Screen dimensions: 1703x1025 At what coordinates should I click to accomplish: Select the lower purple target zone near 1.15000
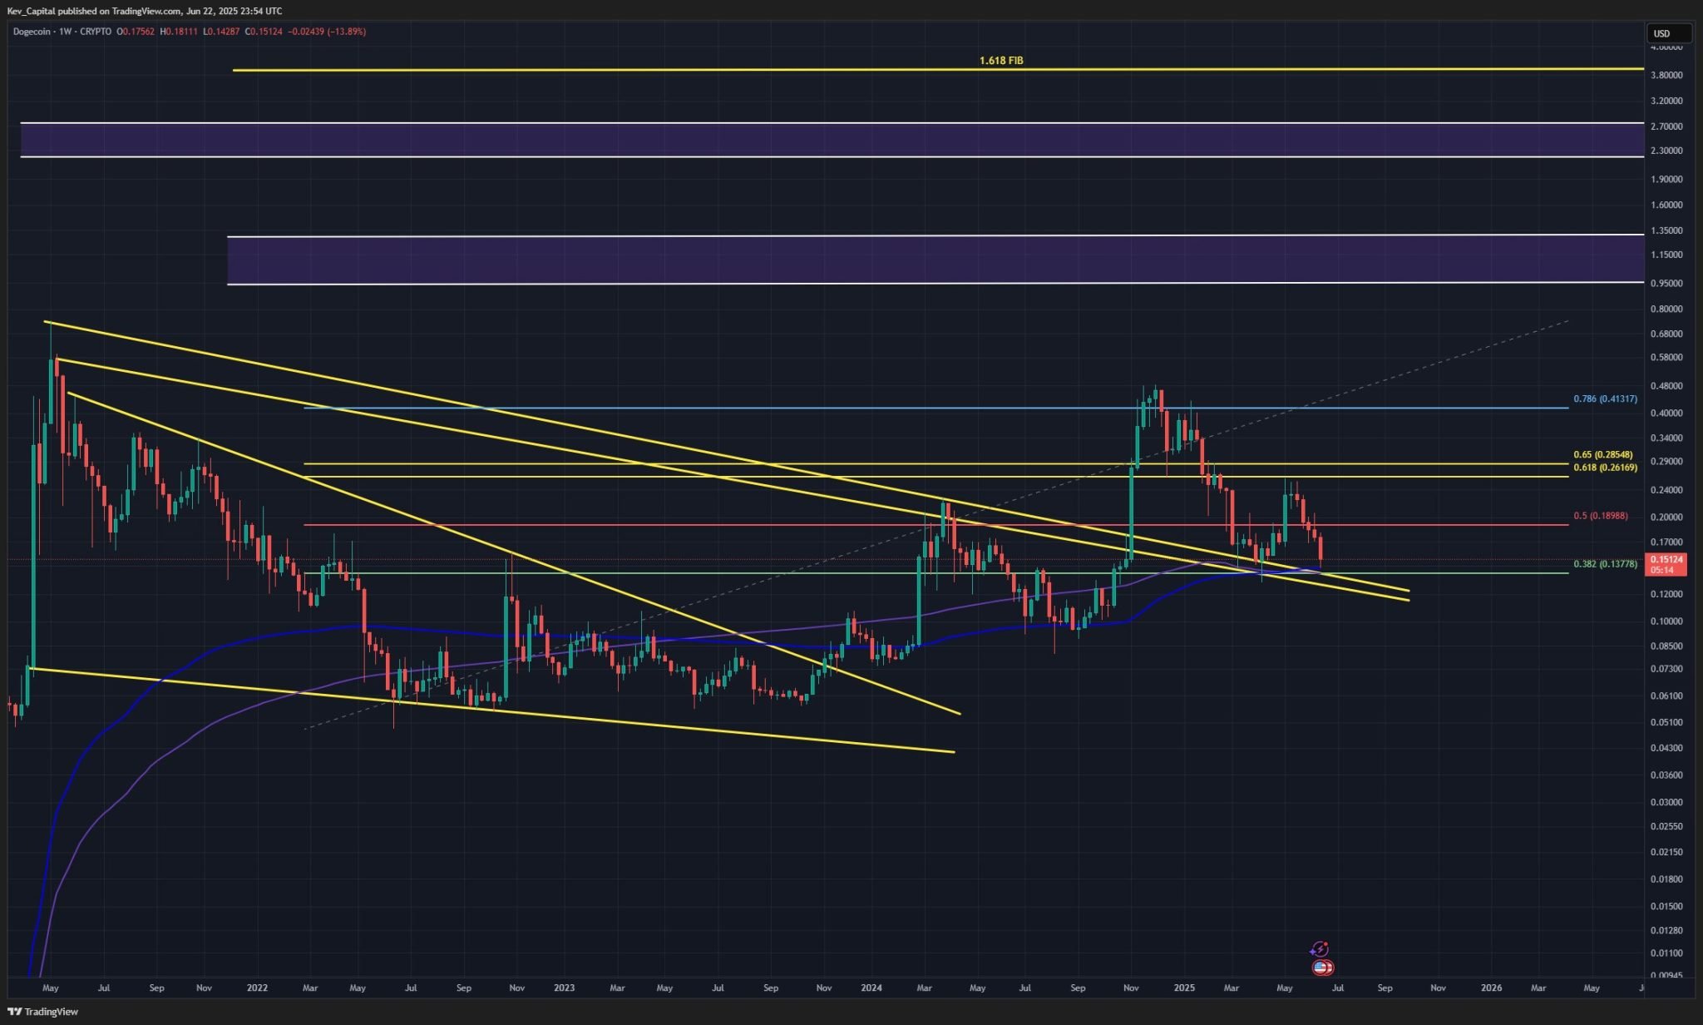[x=935, y=260]
